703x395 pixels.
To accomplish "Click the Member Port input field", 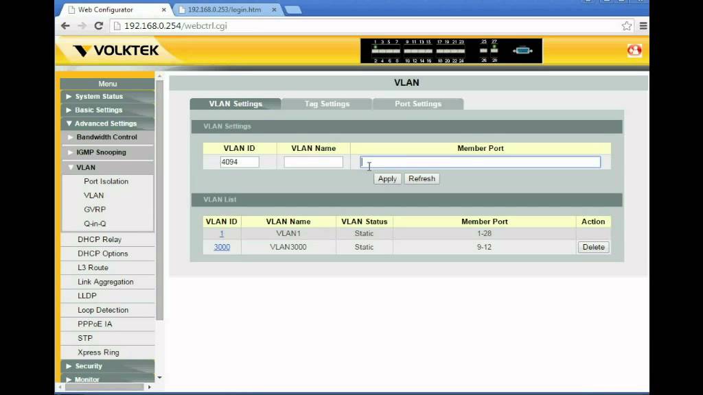I will [x=480, y=162].
